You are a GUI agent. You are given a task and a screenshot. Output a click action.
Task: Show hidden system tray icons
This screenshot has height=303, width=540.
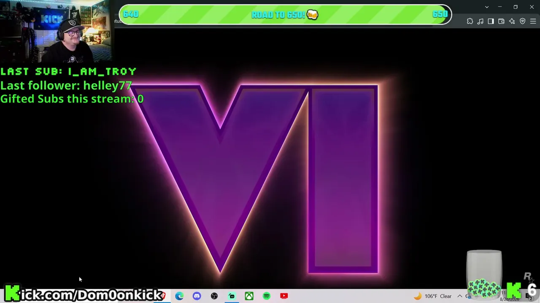tap(459, 296)
